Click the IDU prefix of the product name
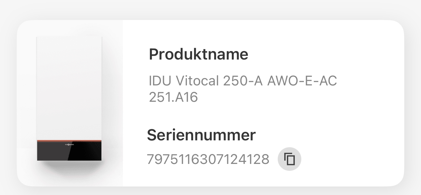421x195 pixels. (x=161, y=81)
